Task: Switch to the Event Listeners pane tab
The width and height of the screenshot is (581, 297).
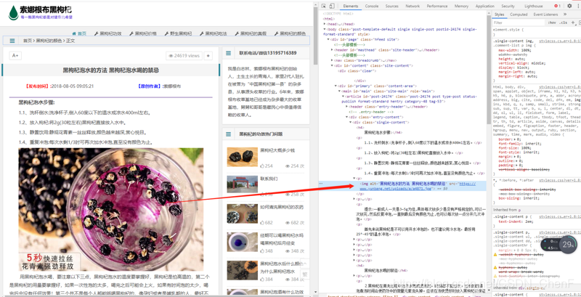Action: [545, 15]
